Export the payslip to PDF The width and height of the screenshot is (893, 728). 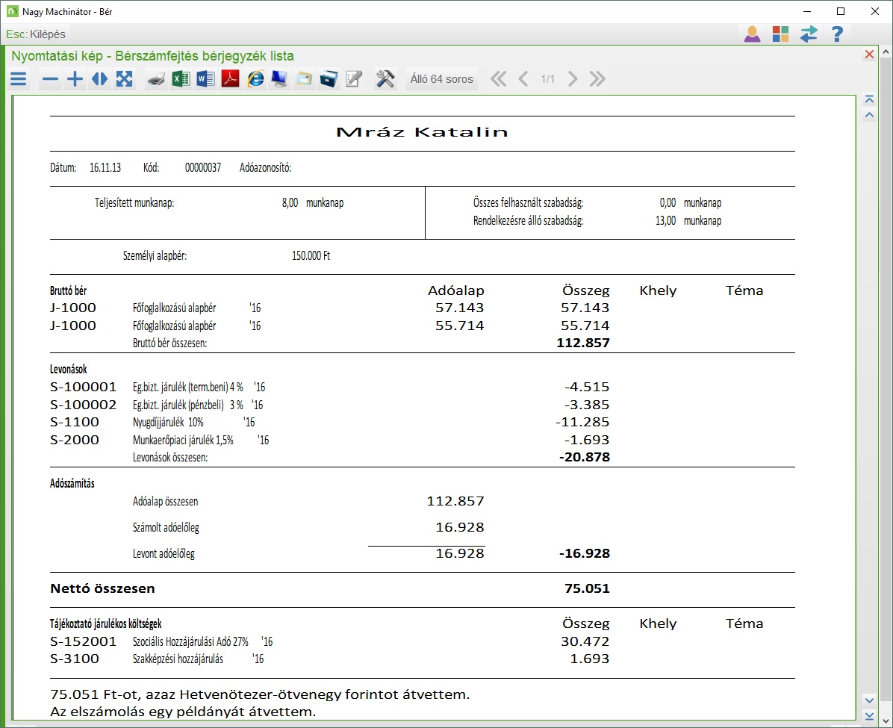point(230,79)
